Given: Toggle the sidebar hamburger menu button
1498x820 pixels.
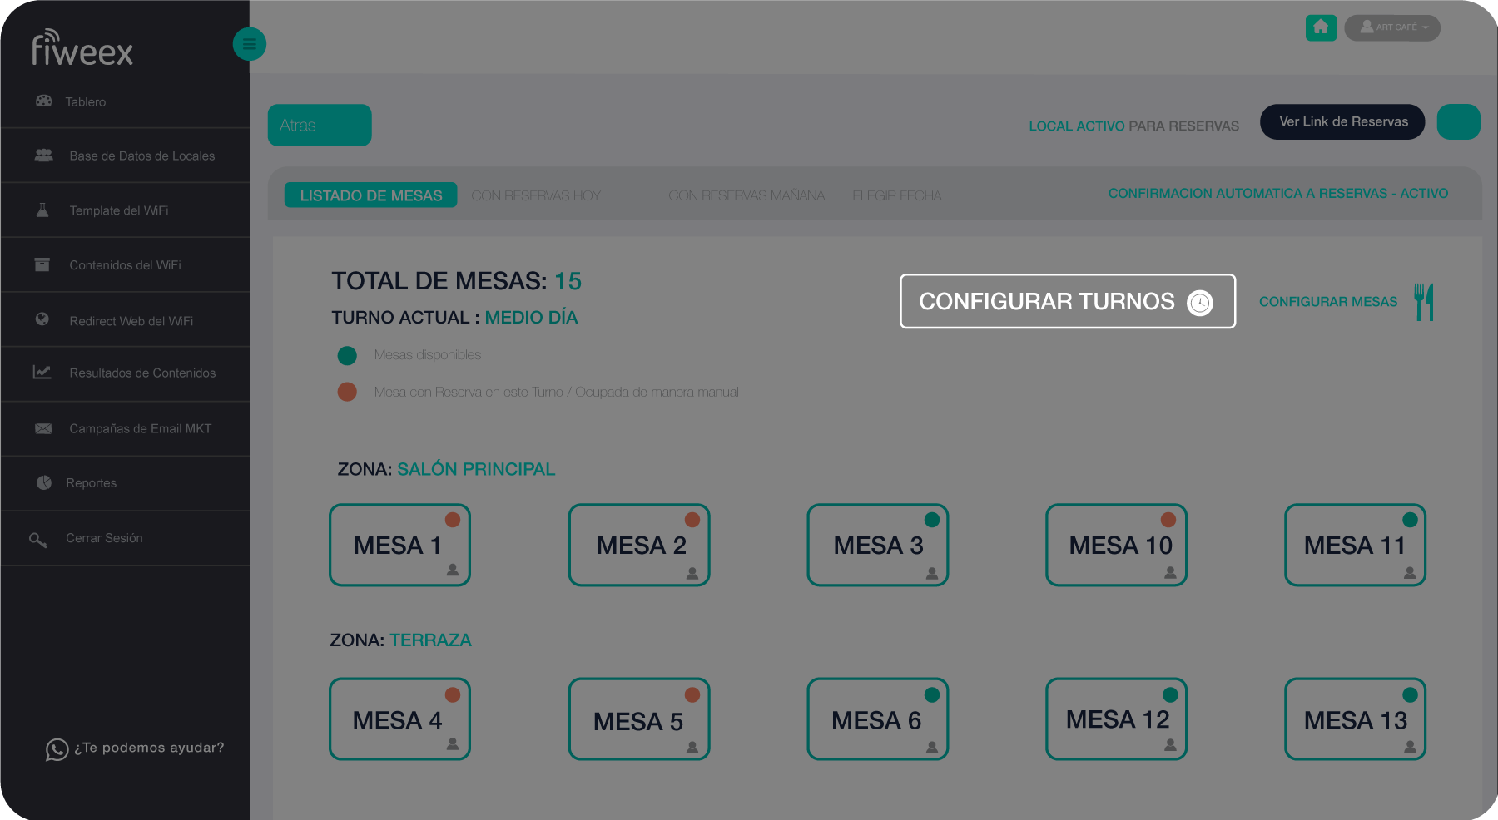Looking at the screenshot, I should 249,44.
